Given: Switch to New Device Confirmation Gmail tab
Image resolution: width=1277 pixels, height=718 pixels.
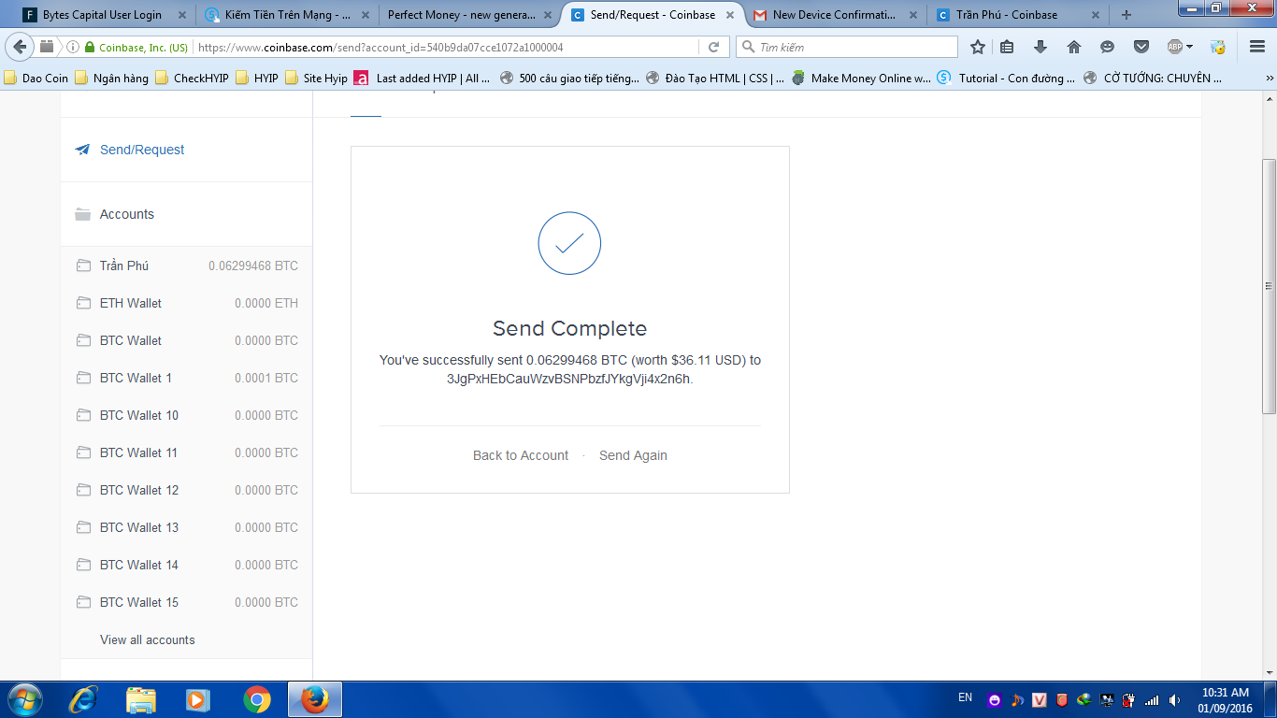Looking at the screenshot, I should pos(834,15).
